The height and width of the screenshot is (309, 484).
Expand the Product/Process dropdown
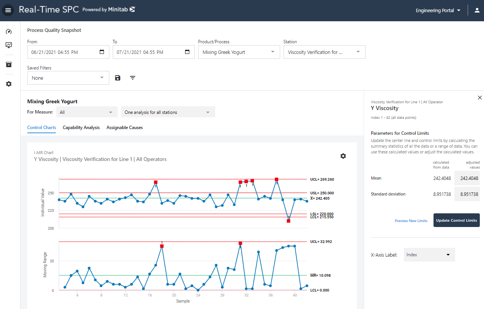[x=238, y=52]
